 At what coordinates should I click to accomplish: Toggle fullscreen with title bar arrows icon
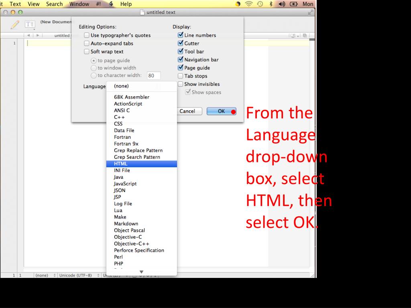pos(311,12)
